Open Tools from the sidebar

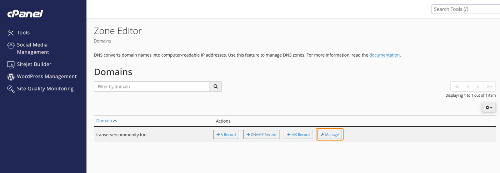coord(23,32)
